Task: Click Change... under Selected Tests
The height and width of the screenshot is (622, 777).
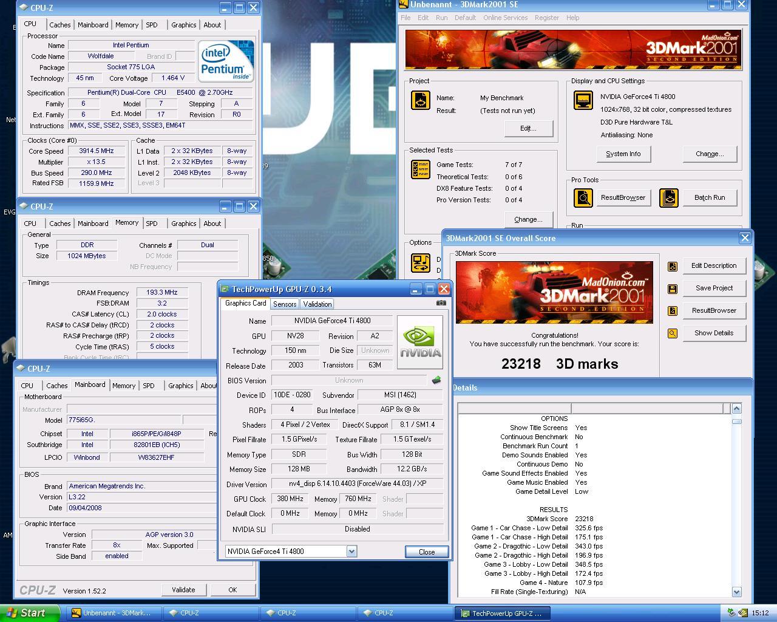Action: pos(528,219)
